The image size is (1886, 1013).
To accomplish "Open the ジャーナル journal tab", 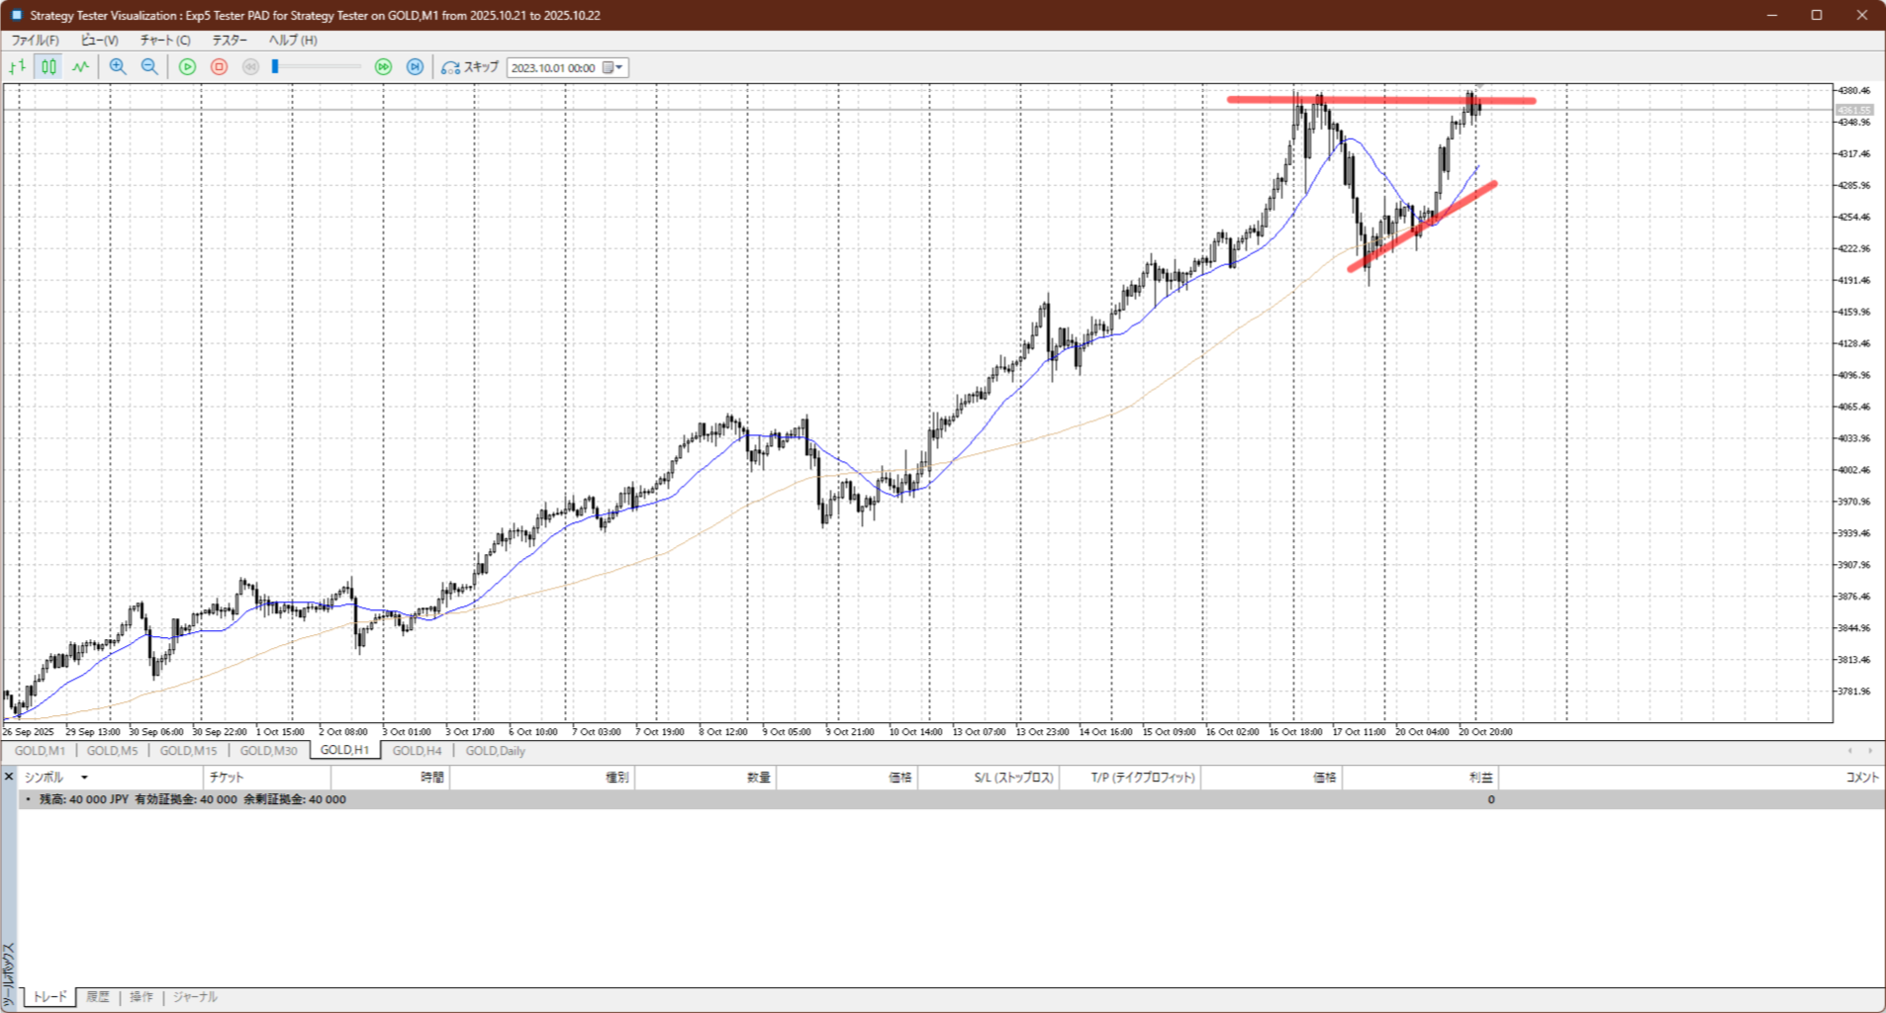I will 195,997.
